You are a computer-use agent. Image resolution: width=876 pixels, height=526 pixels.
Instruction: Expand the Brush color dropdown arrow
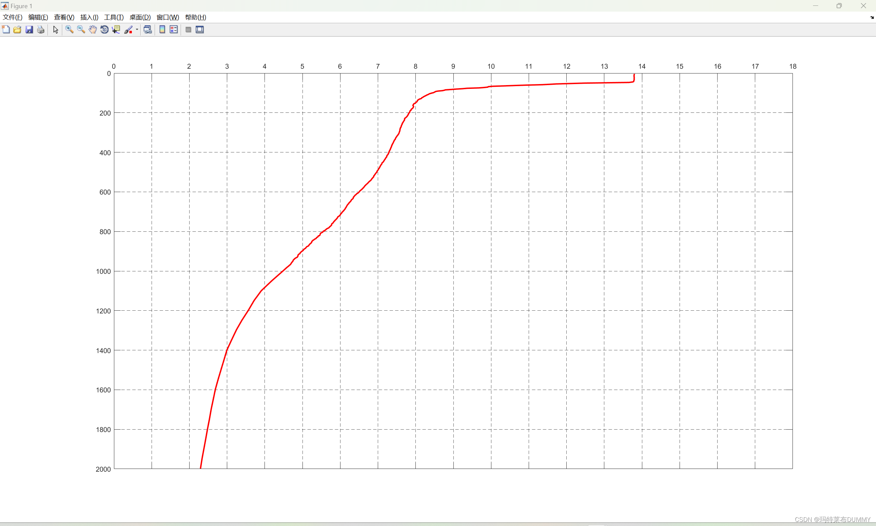point(137,30)
